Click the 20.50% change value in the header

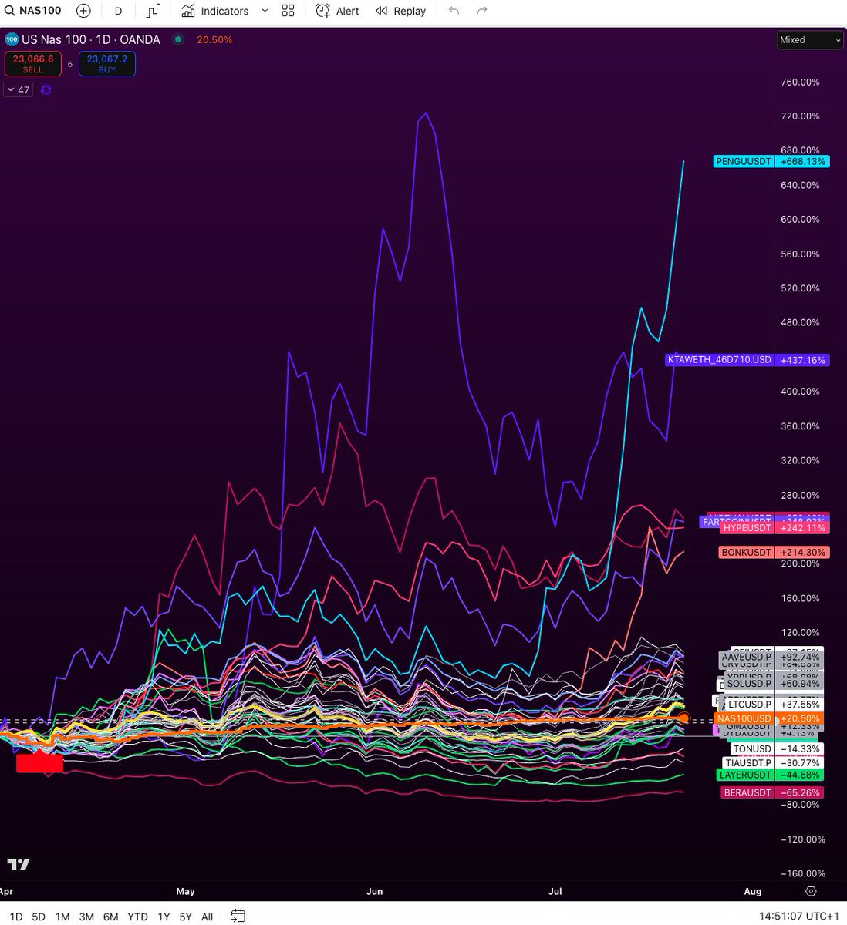click(x=214, y=39)
